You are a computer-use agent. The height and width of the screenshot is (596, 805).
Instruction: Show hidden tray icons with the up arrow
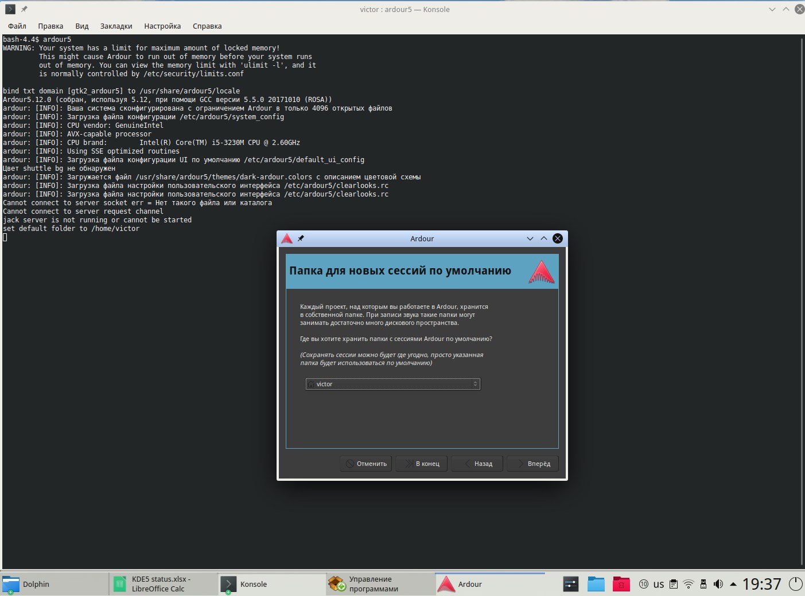pos(733,584)
